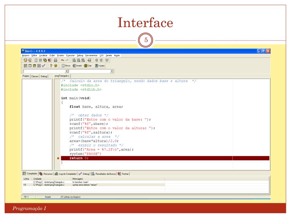Click the Print icon in the toolbar
291x218 pixels.
pyautogui.click(x=55, y=60)
